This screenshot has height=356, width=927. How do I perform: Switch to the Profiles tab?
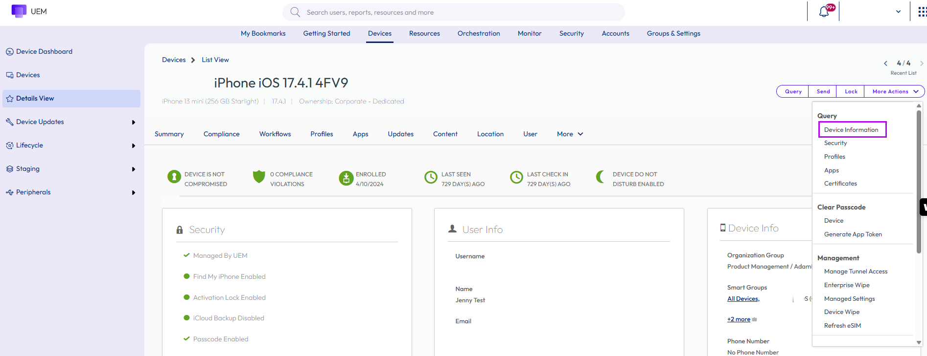[x=322, y=134]
